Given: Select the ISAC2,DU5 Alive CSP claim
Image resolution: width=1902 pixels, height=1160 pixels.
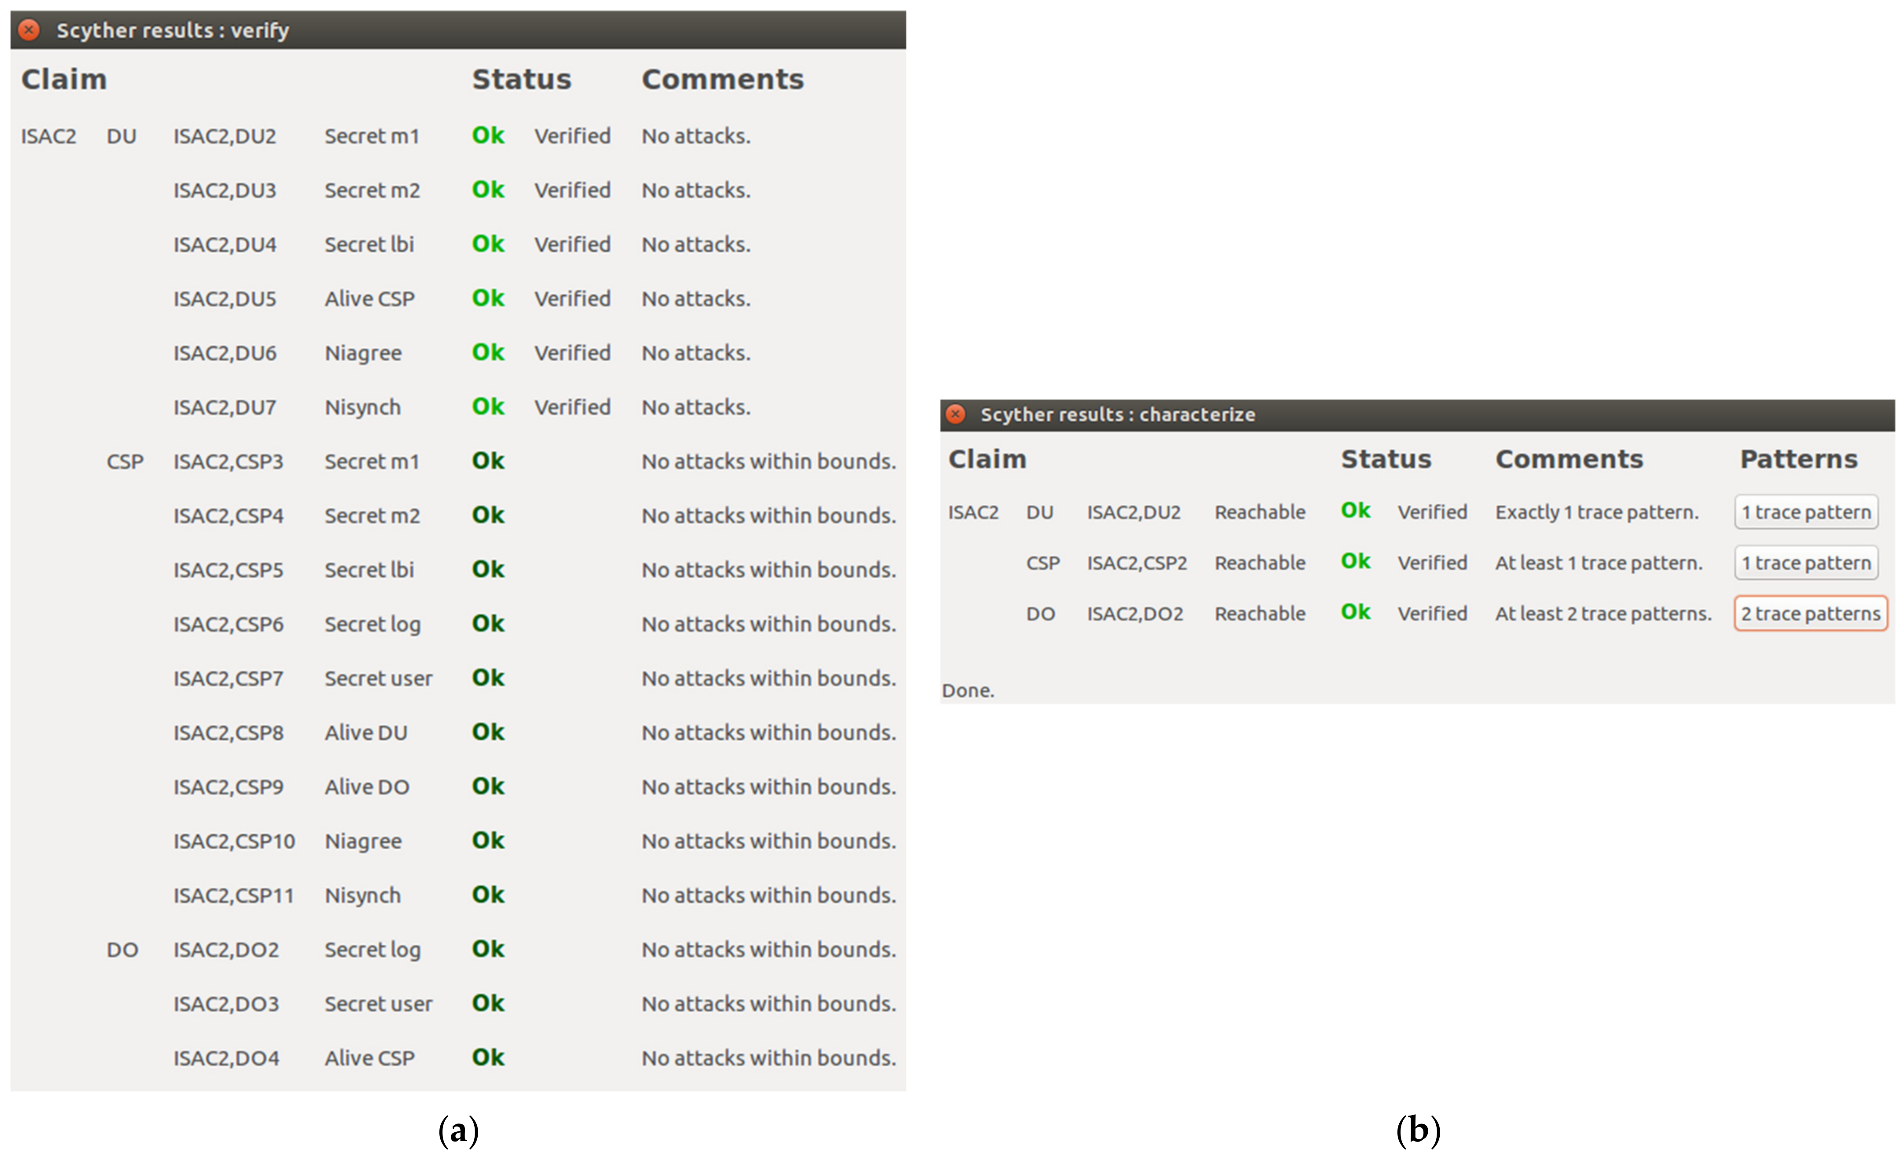Looking at the screenshot, I should click(369, 299).
